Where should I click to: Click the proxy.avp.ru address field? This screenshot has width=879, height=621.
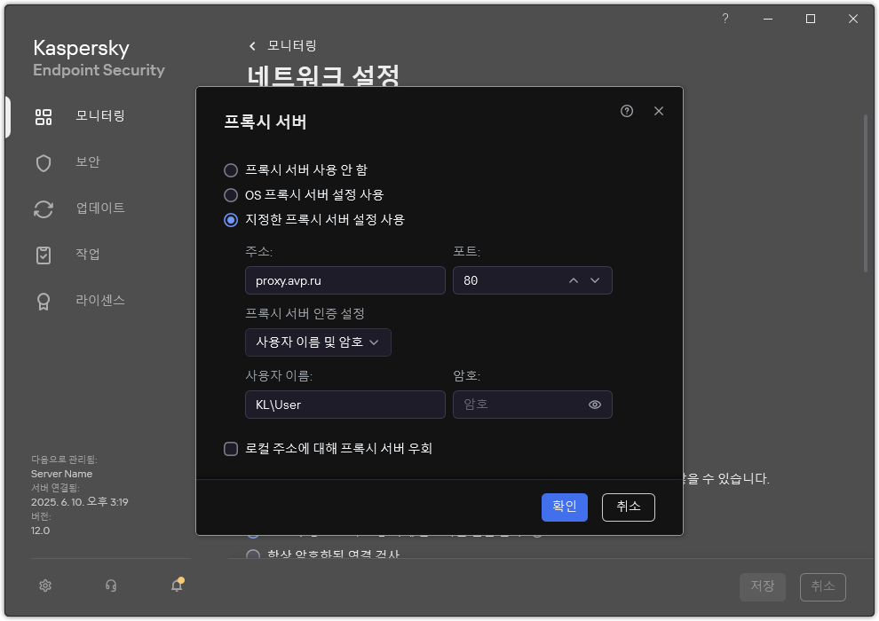pyautogui.click(x=344, y=280)
